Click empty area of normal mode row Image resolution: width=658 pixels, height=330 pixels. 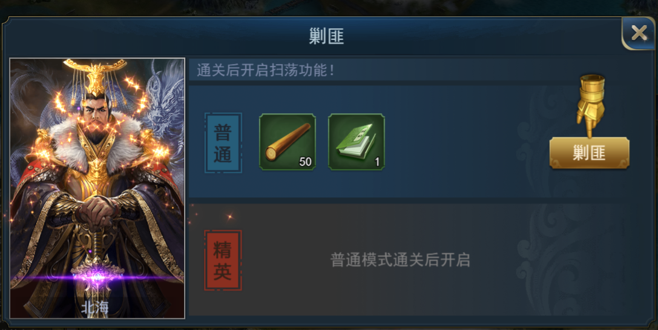(462, 143)
